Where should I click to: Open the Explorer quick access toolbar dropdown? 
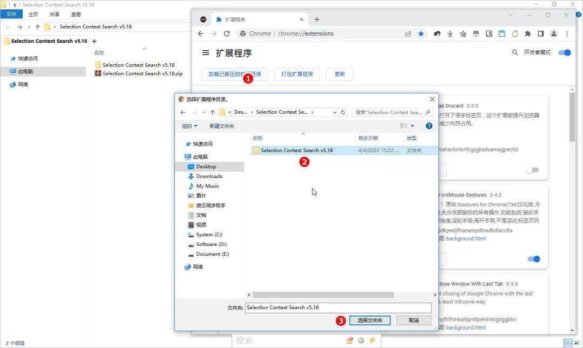point(15,5)
